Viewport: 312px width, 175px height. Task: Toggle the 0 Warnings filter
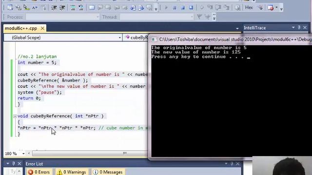71,172
